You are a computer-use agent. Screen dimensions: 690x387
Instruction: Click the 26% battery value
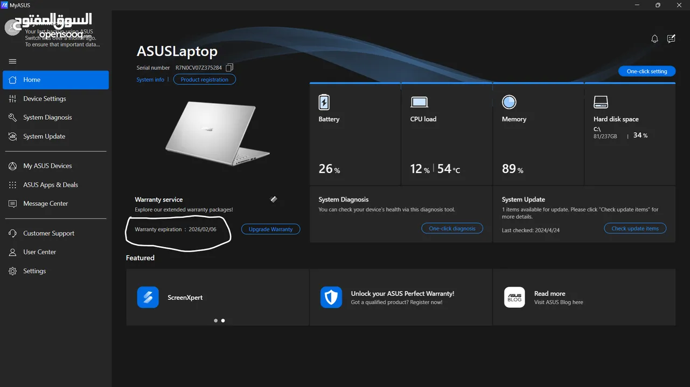(x=329, y=169)
